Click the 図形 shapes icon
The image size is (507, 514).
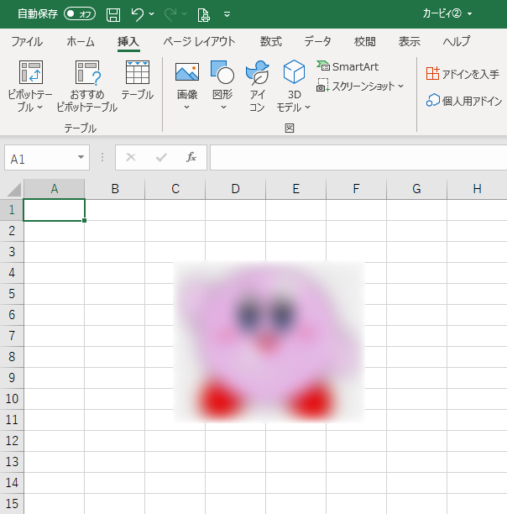(x=222, y=71)
